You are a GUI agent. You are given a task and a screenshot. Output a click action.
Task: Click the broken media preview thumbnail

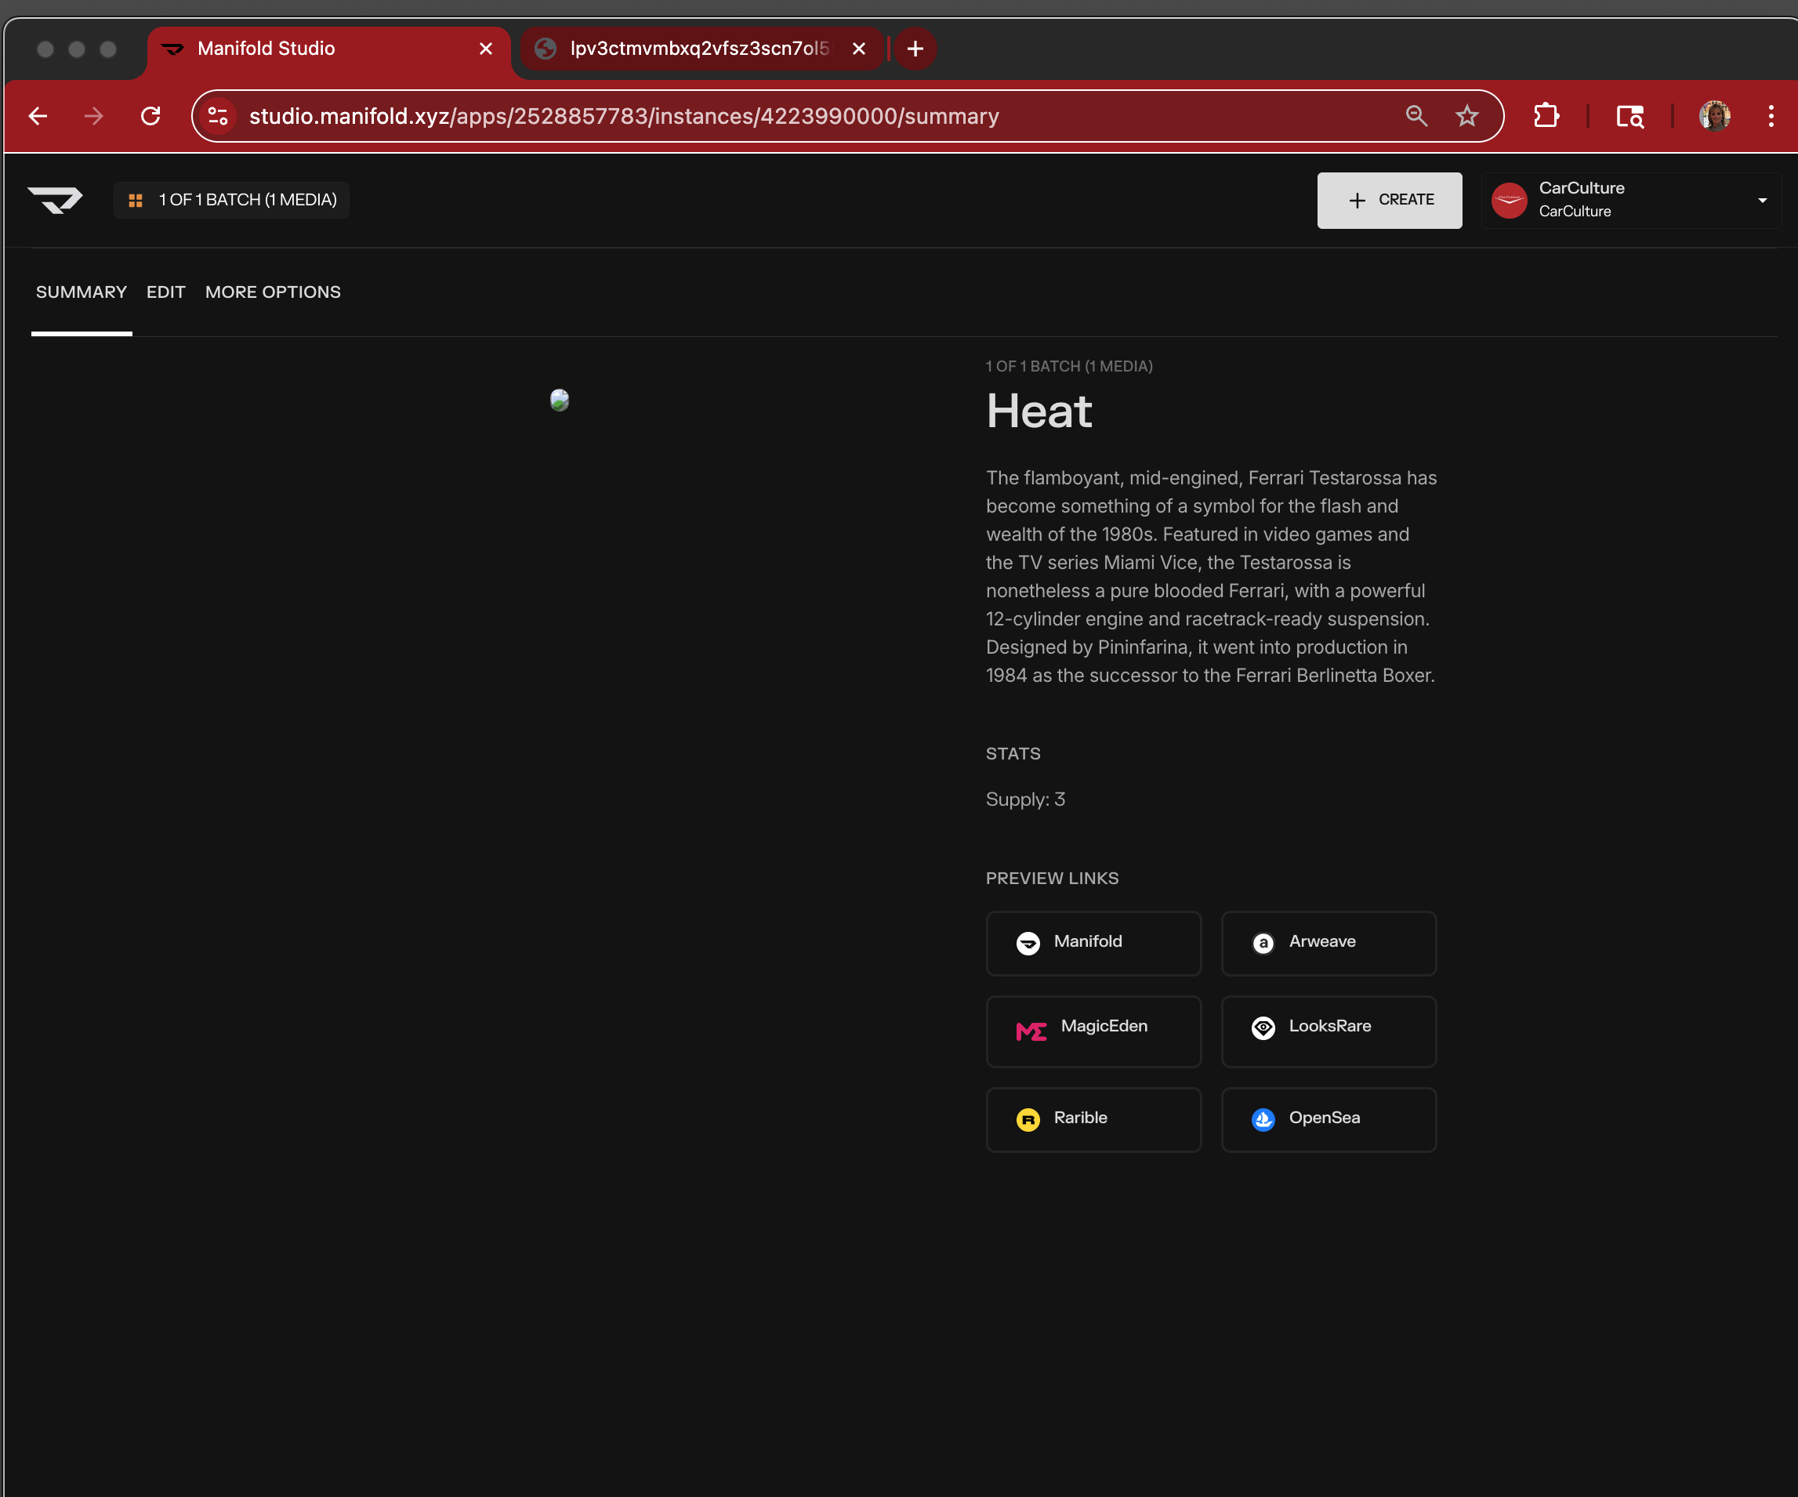(x=559, y=400)
